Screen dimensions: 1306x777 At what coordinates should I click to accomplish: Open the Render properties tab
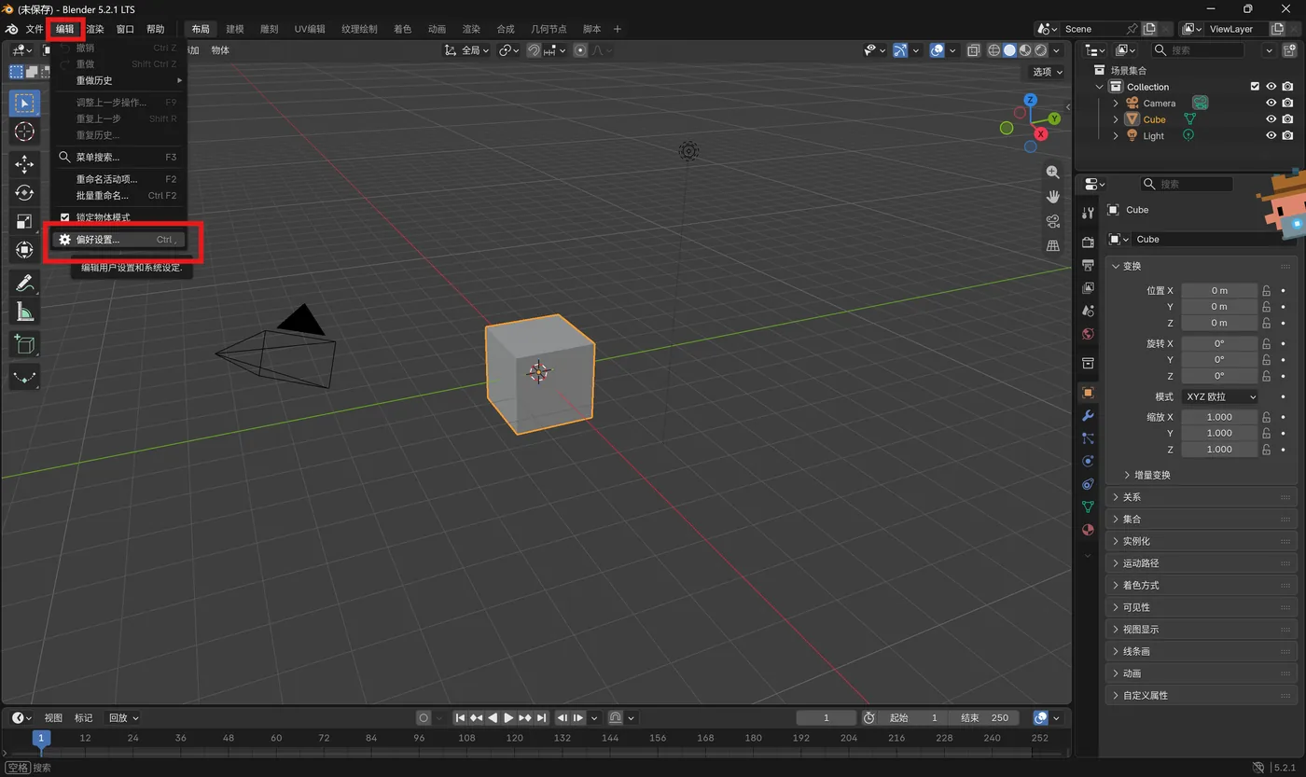pyautogui.click(x=1088, y=243)
